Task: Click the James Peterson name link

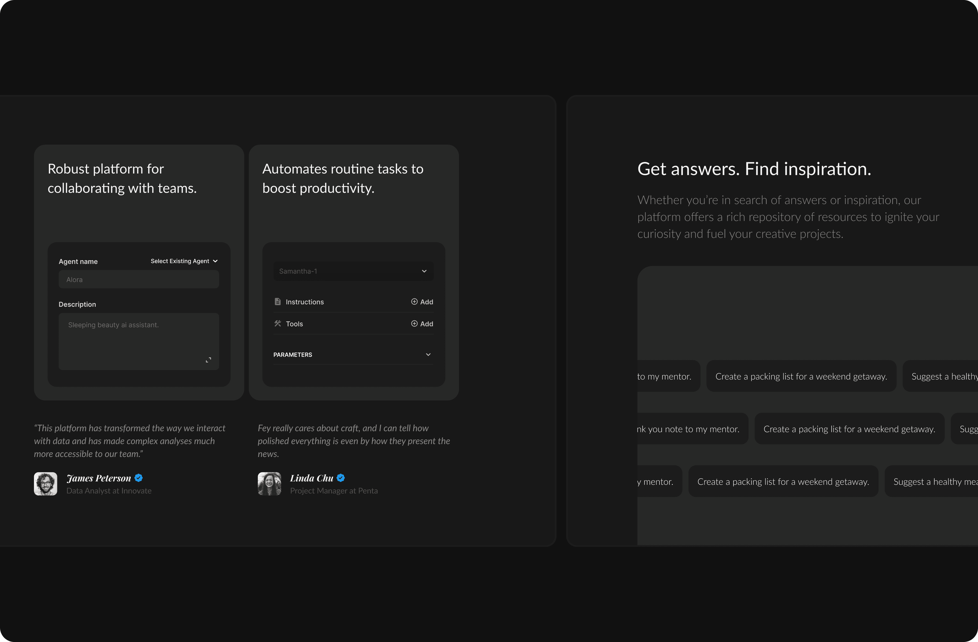Action: tap(99, 478)
